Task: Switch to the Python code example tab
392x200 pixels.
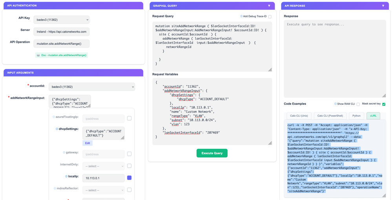Action: [x=356, y=116]
